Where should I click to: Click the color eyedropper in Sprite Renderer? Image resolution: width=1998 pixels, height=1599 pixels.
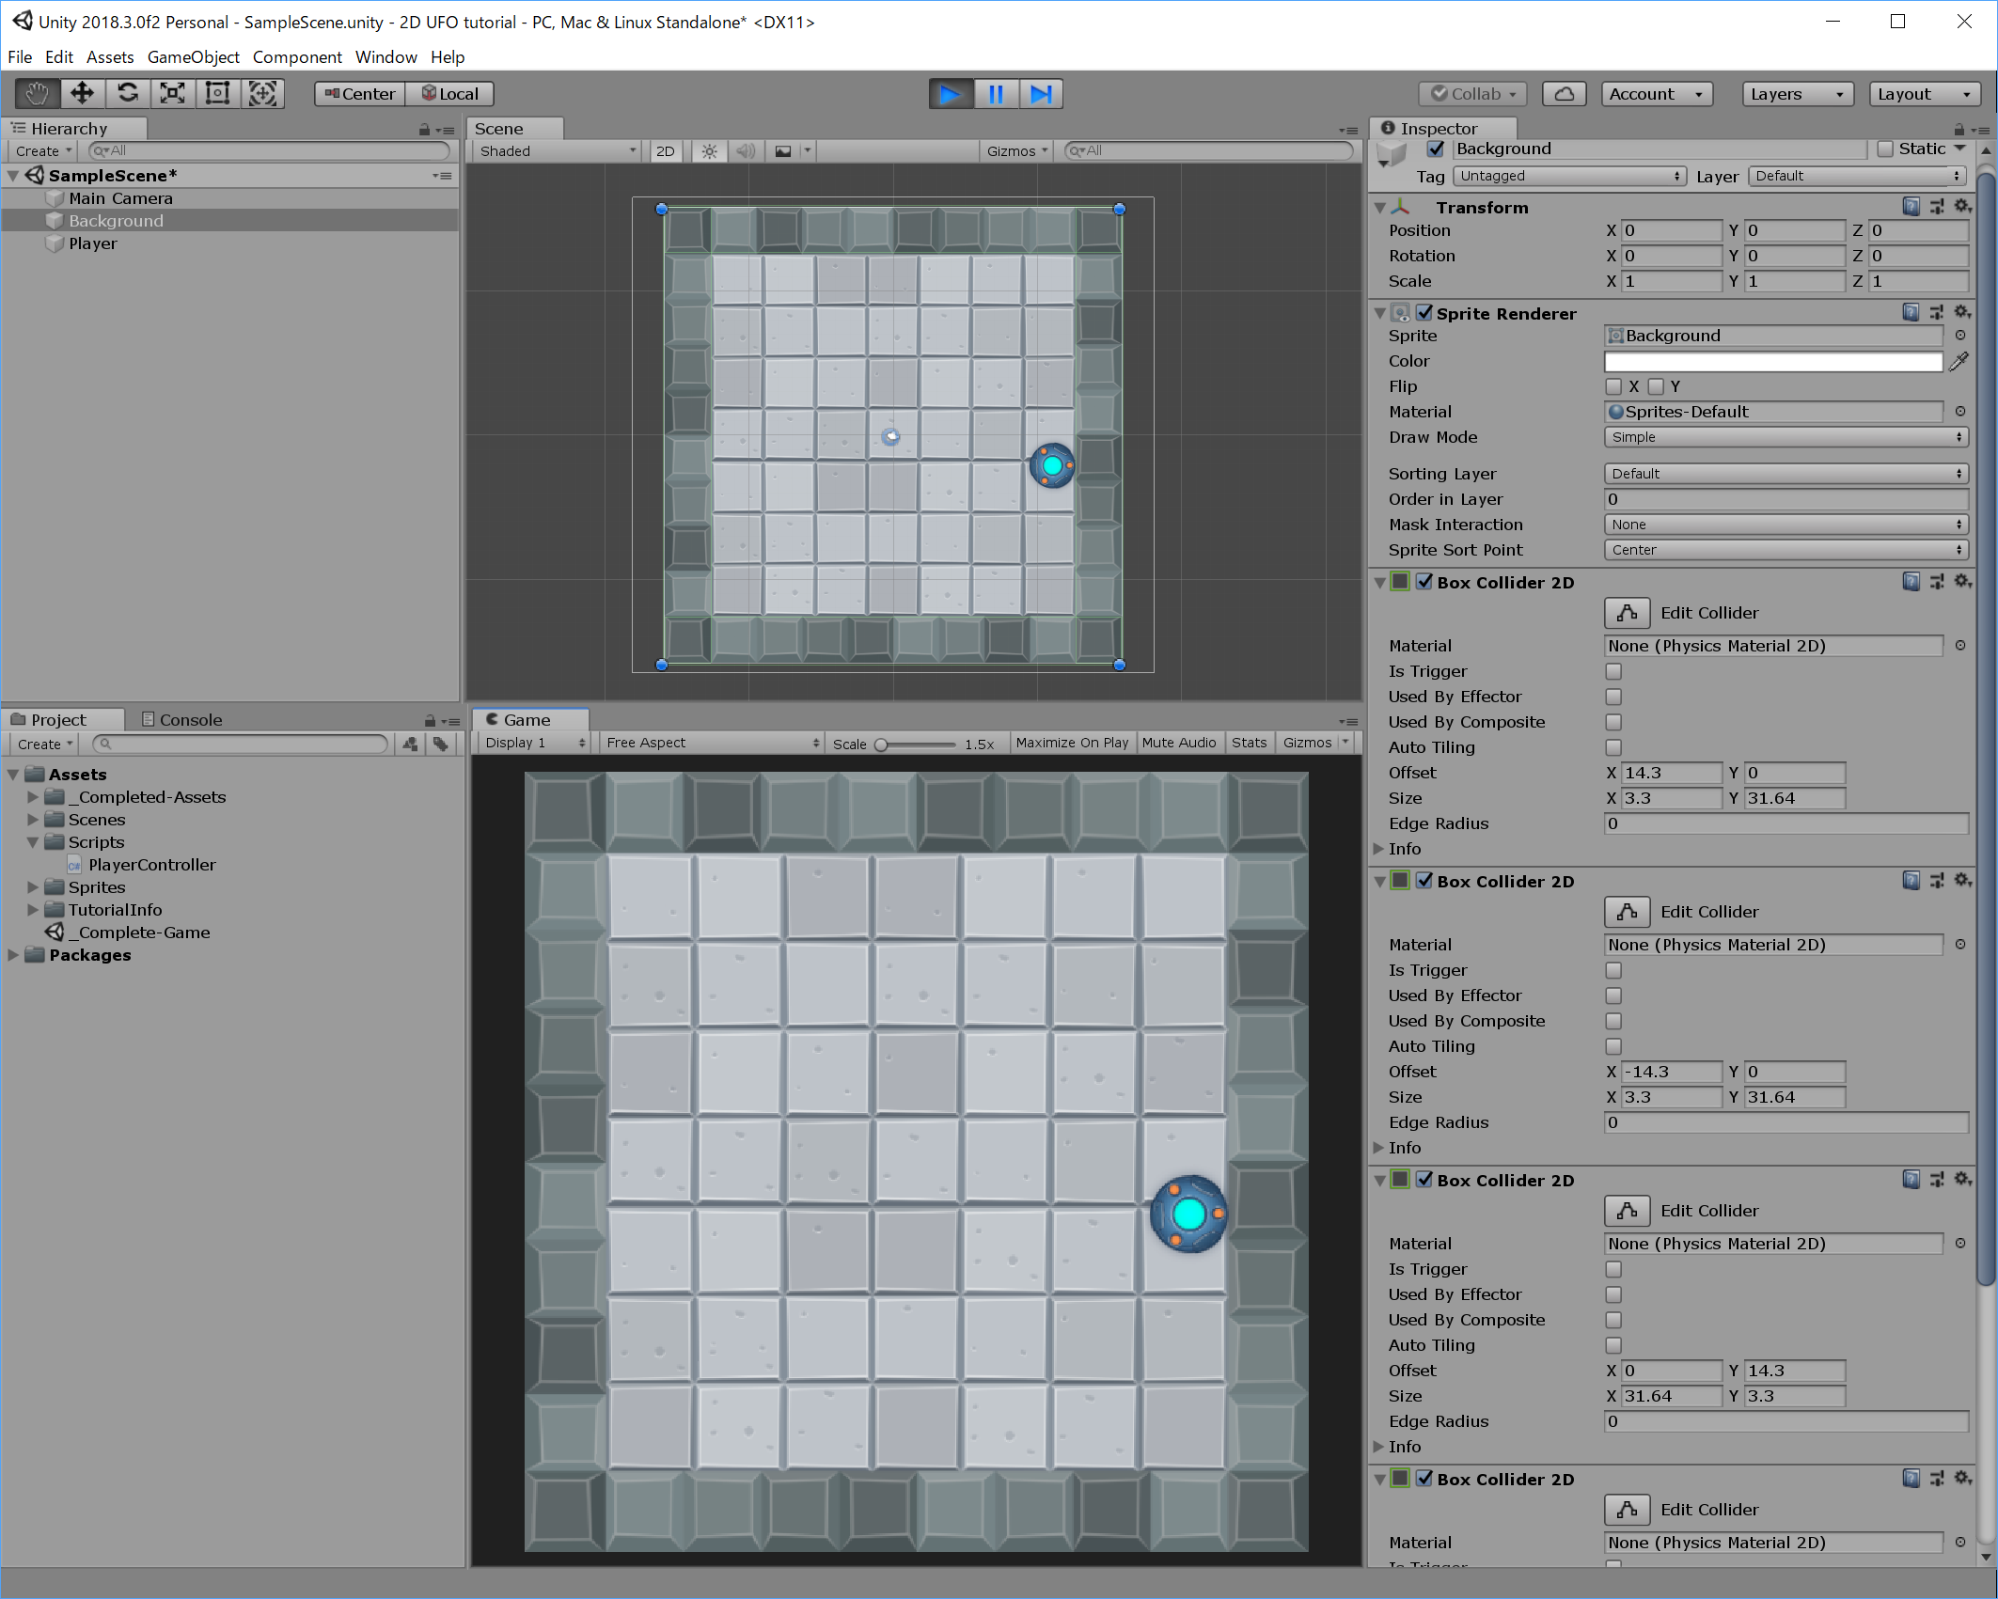1959,361
